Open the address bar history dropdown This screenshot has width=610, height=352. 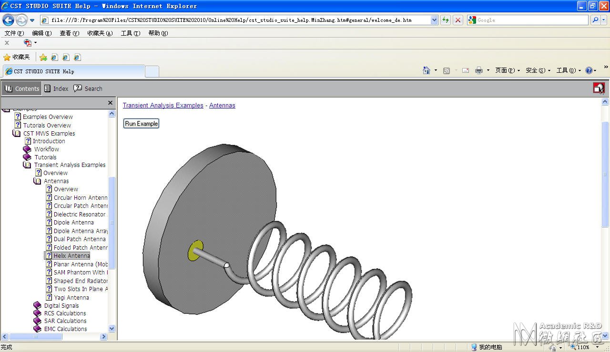click(434, 20)
